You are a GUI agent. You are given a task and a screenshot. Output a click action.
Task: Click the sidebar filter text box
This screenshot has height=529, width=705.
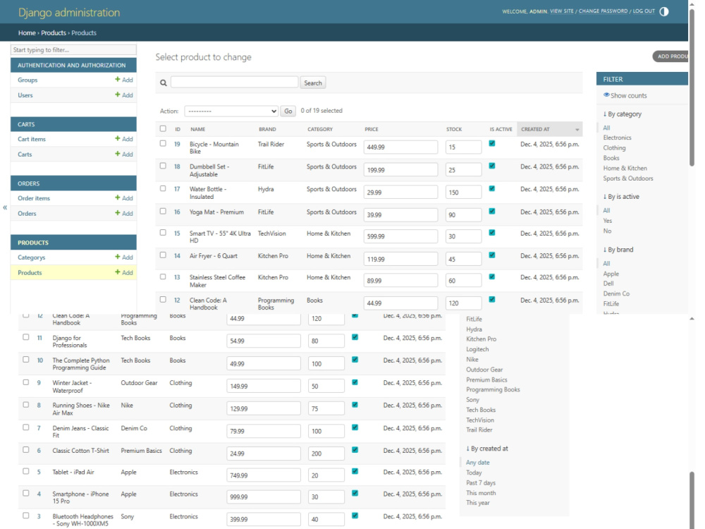click(73, 49)
